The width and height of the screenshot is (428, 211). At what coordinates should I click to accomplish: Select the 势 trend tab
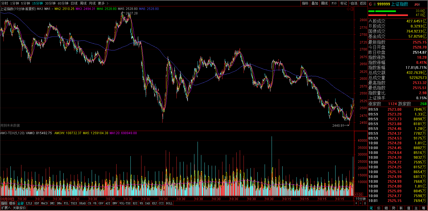click(x=394, y=208)
